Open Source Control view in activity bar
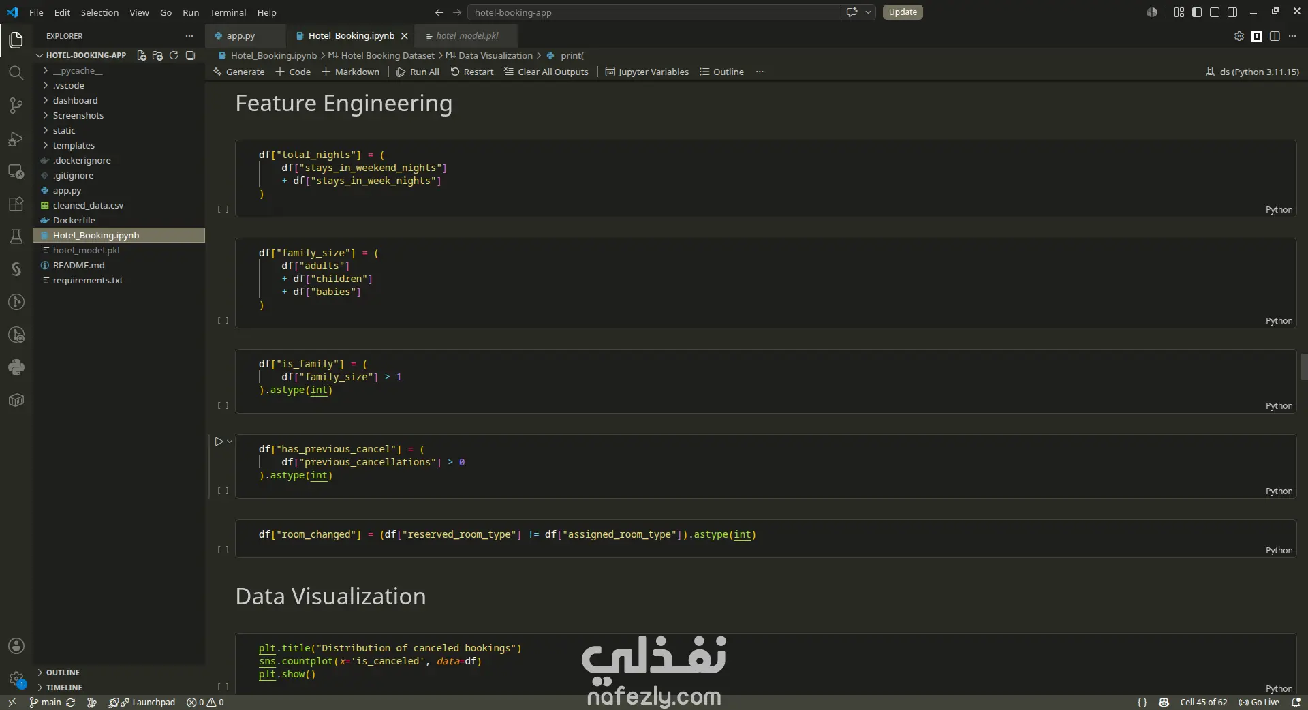The height and width of the screenshot is (710, 1308). [16, 106]
